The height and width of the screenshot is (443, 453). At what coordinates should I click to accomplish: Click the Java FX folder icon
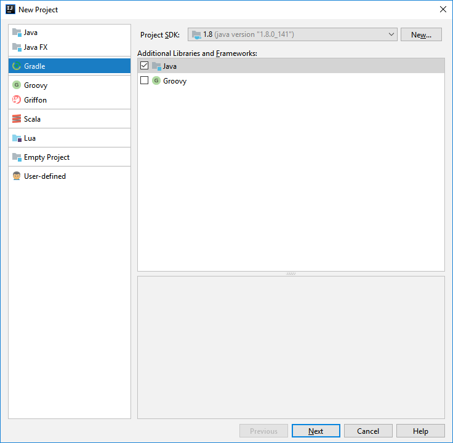[17, 47]
